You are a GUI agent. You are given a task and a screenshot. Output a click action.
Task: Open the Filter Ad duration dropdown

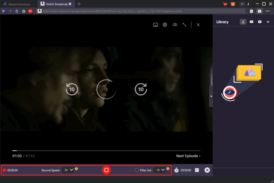(x=159, y=170)
